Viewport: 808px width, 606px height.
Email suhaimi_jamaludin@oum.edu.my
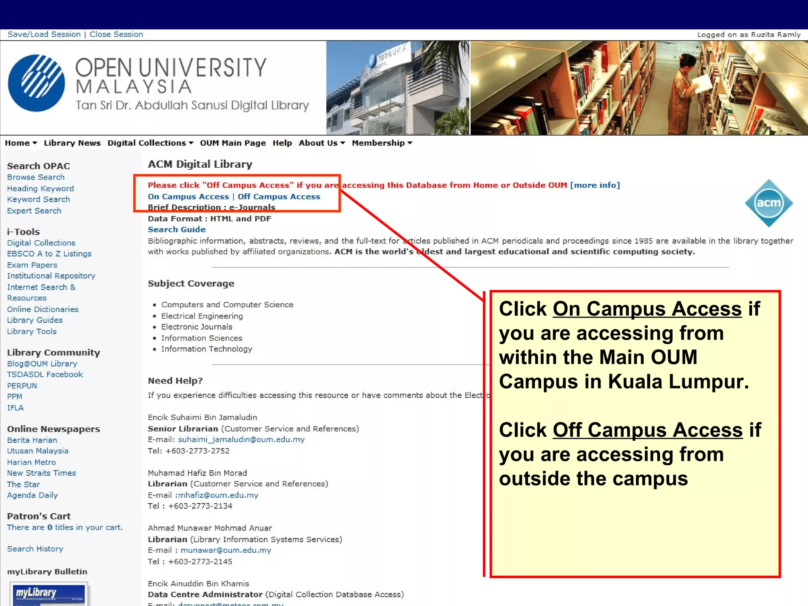click(x=241, y=440)
